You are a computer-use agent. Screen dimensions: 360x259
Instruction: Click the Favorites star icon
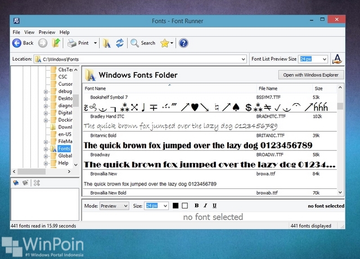pyautogui.click(x=165, y=43)
